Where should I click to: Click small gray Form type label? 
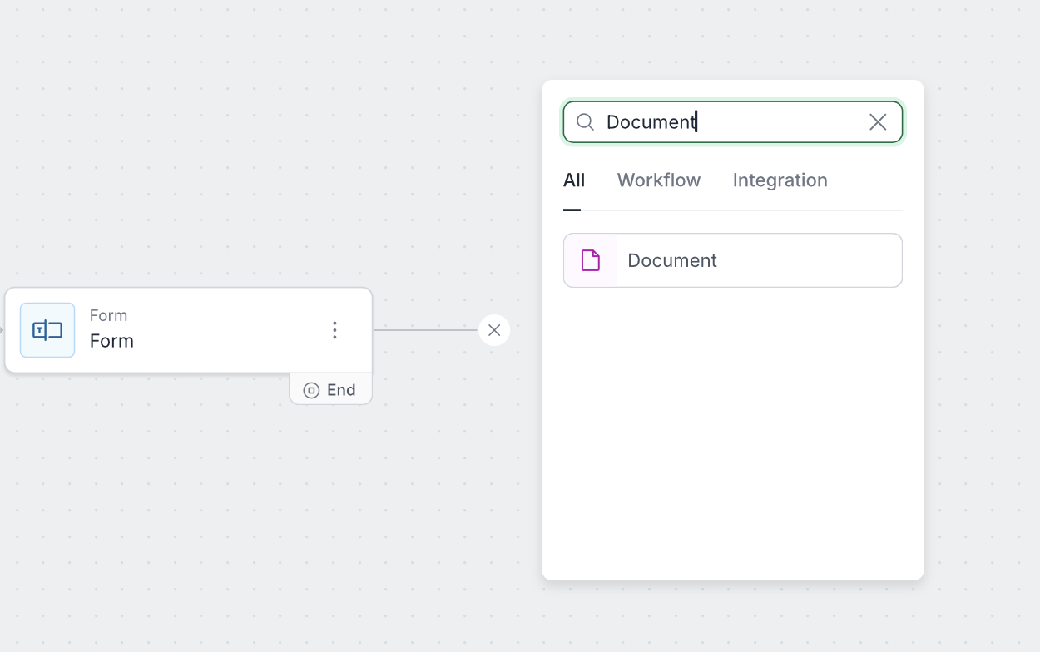(108, 315)
